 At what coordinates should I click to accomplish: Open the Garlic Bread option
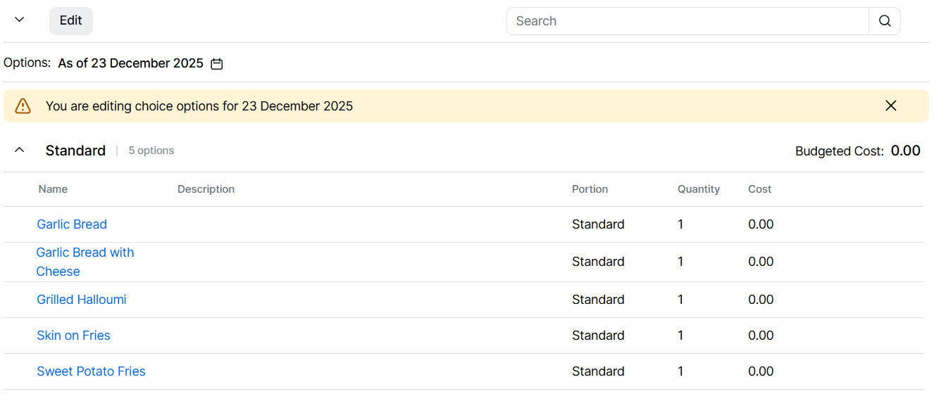click(x=72, y=224)
